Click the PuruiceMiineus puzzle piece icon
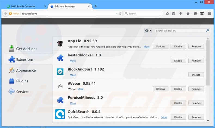215x128 pixels. pyautogui.click(x=60, y=100)
